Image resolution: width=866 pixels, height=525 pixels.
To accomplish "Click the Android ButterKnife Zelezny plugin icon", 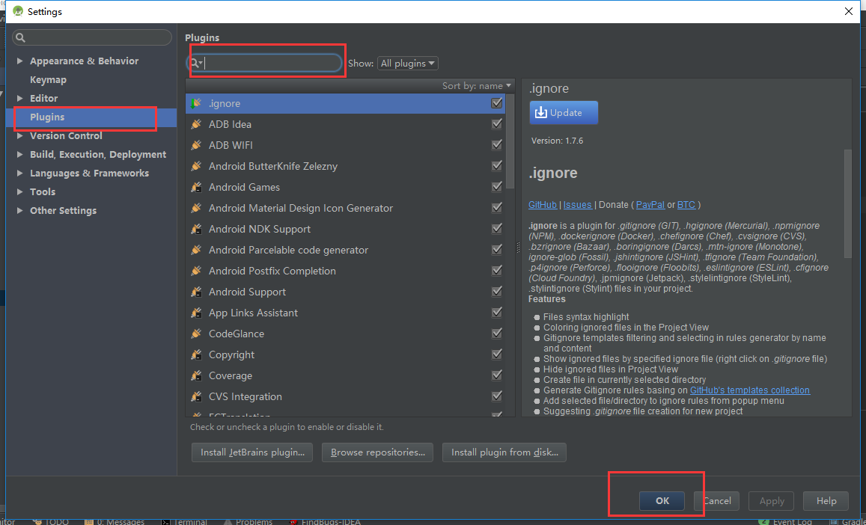I will pyautogui.click(x=195, y=166).
